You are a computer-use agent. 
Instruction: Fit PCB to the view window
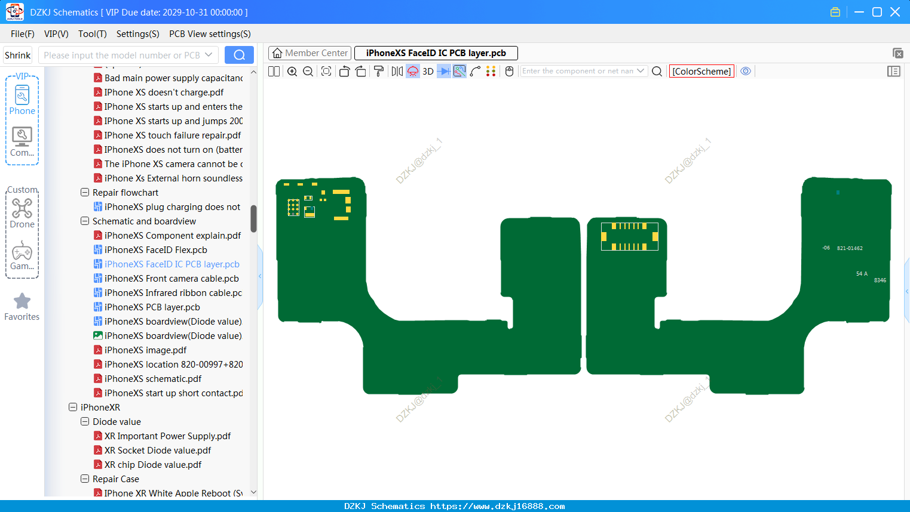(x=326, y=72)
